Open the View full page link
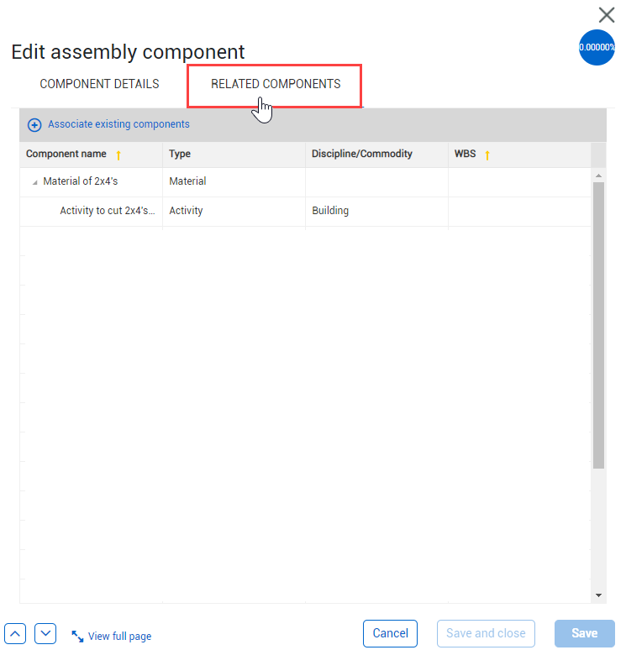 click(x=119, y=637)
